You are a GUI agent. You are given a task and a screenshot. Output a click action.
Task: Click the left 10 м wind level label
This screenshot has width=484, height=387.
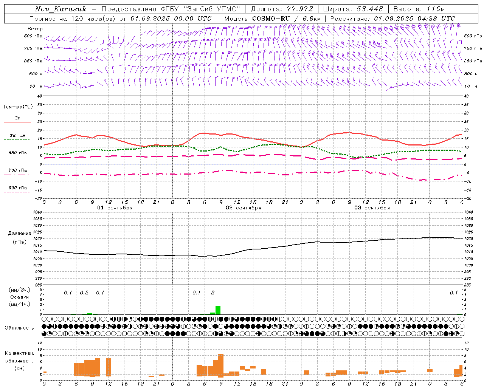point(36,86)
